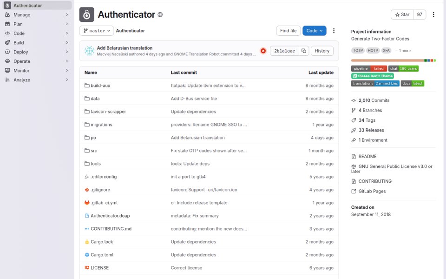The image size is (446, 279).
Task: Click the repository languages color bar
Action: tap(394, 60)
